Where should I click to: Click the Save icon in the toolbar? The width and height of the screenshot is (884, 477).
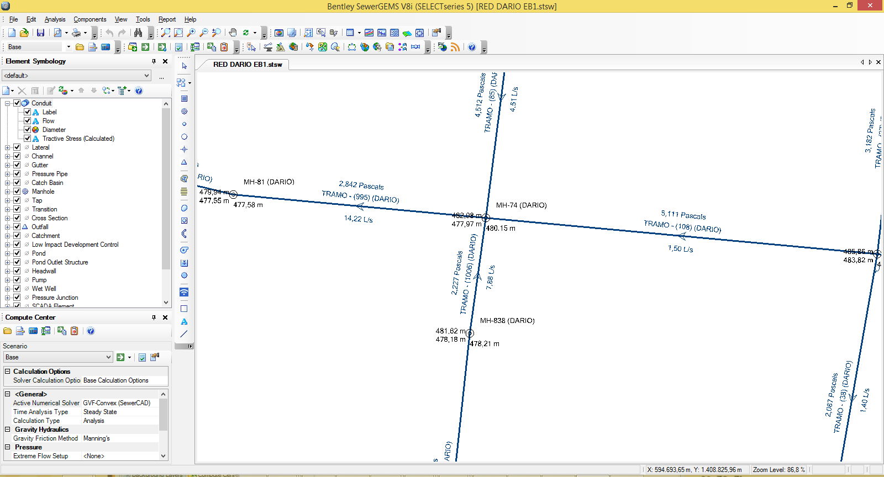(x=40, y=33)
